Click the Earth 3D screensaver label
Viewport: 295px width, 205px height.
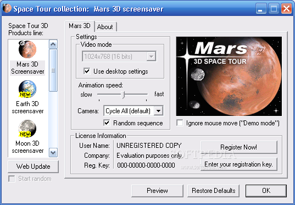point(27,107)
